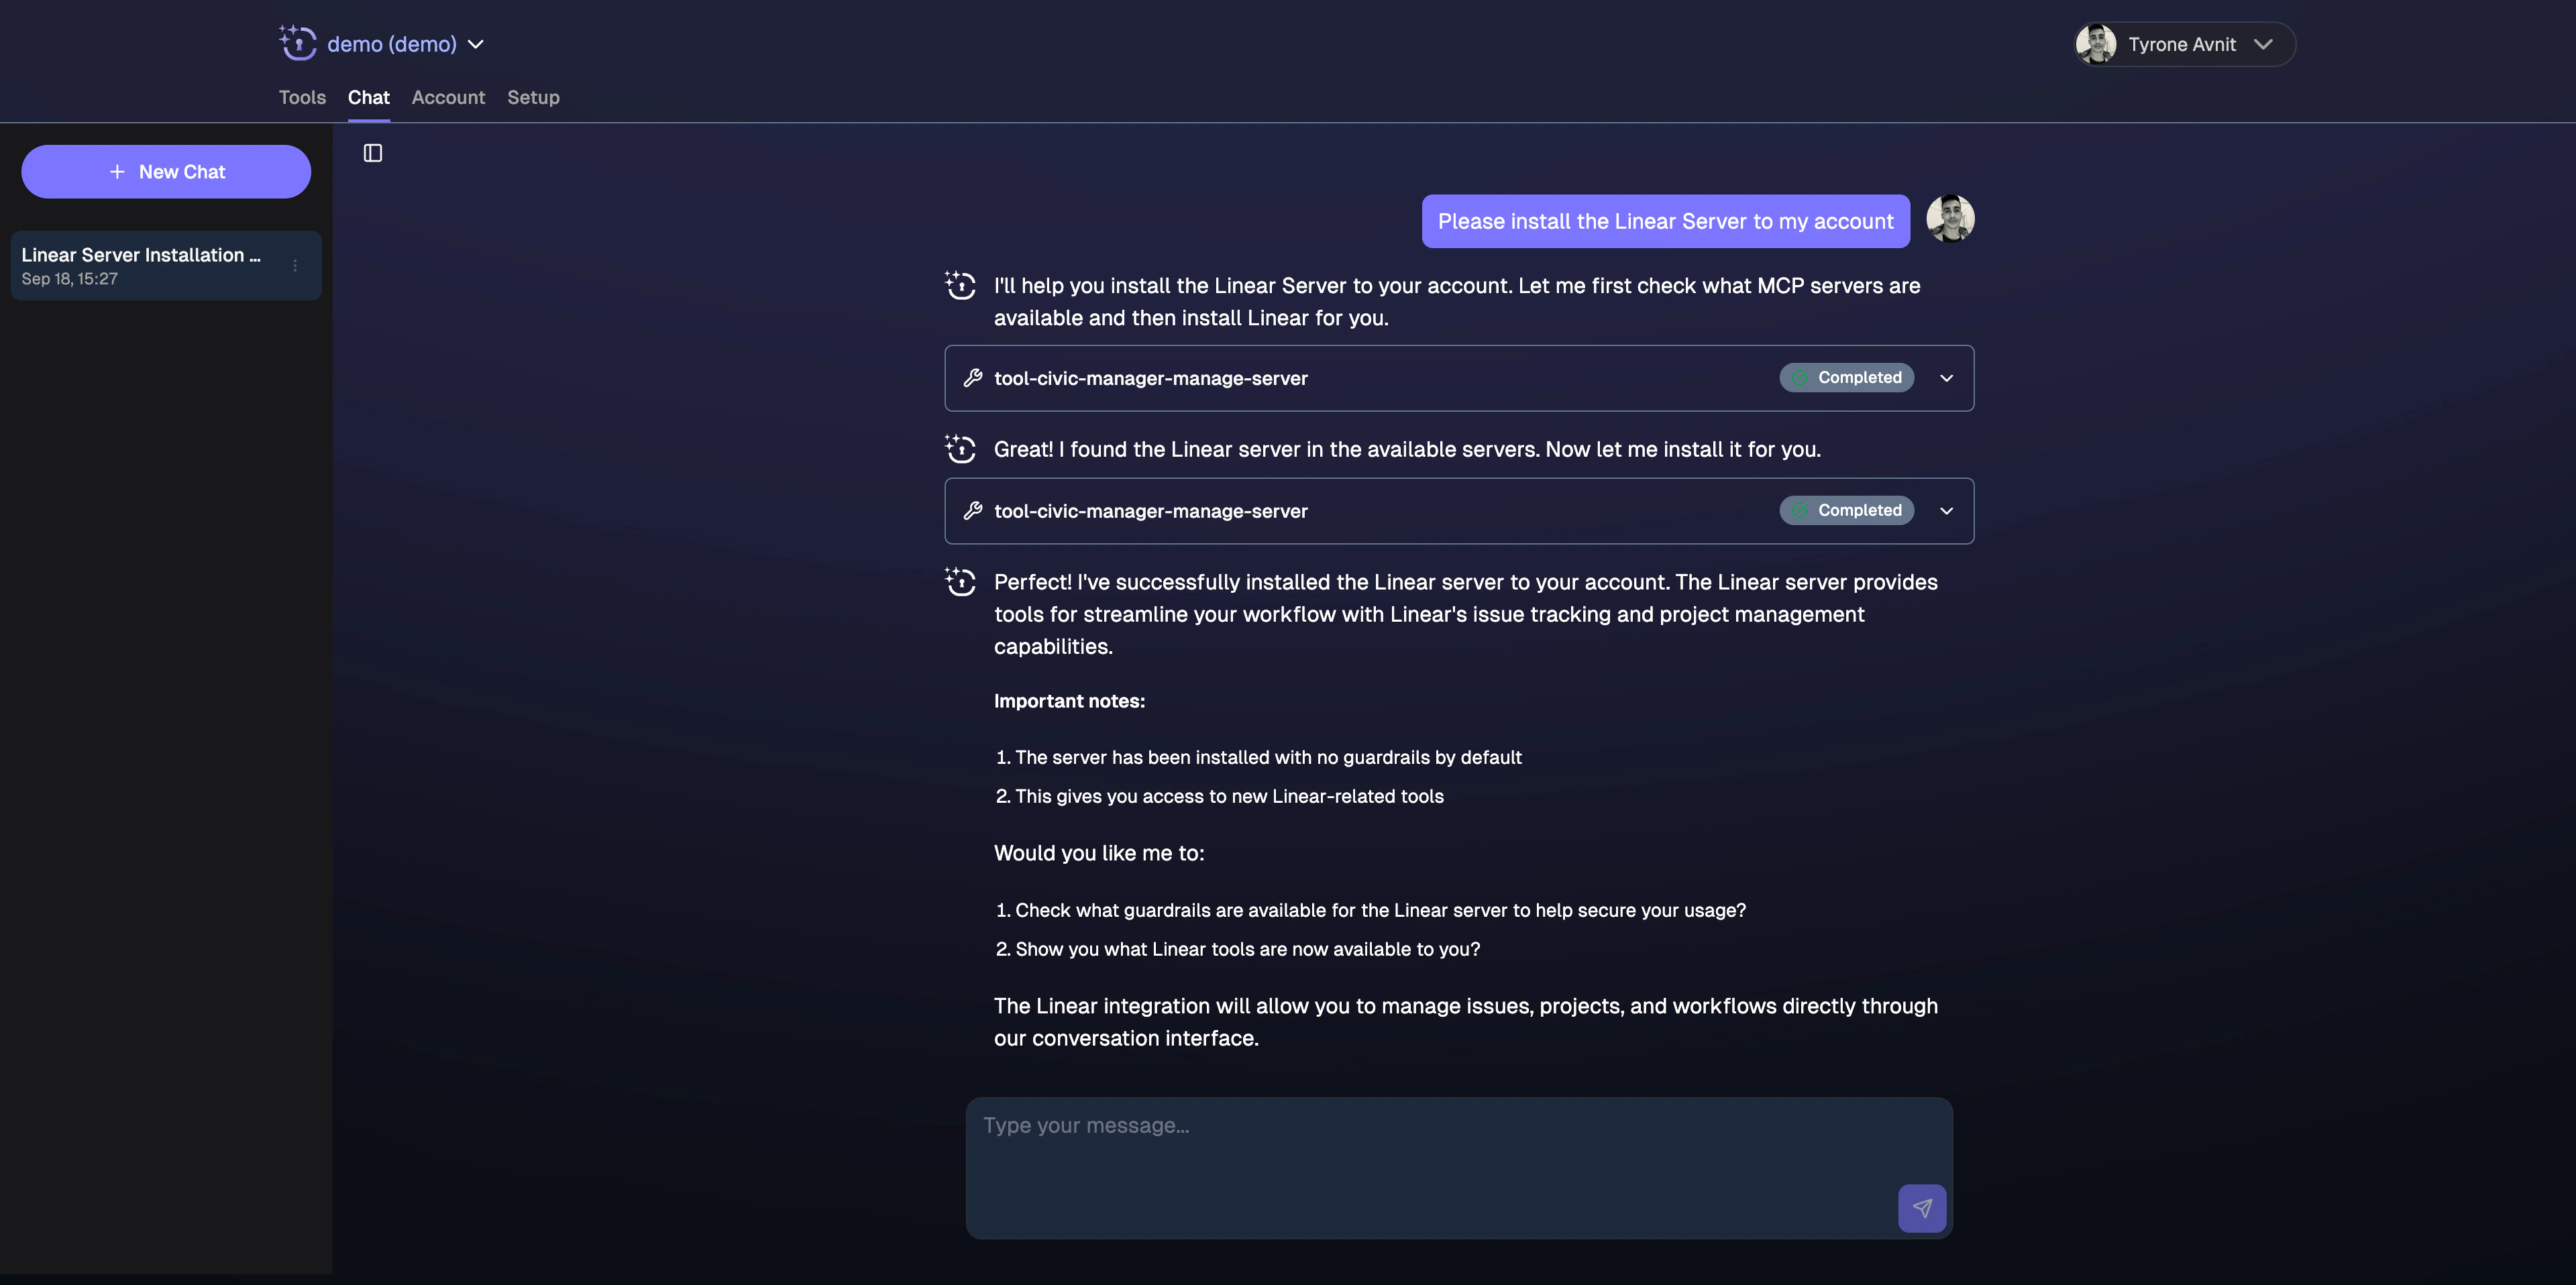Click the wrench icon on first tool call
This screenshot has width=2576, height=1285.
(972, 378)
